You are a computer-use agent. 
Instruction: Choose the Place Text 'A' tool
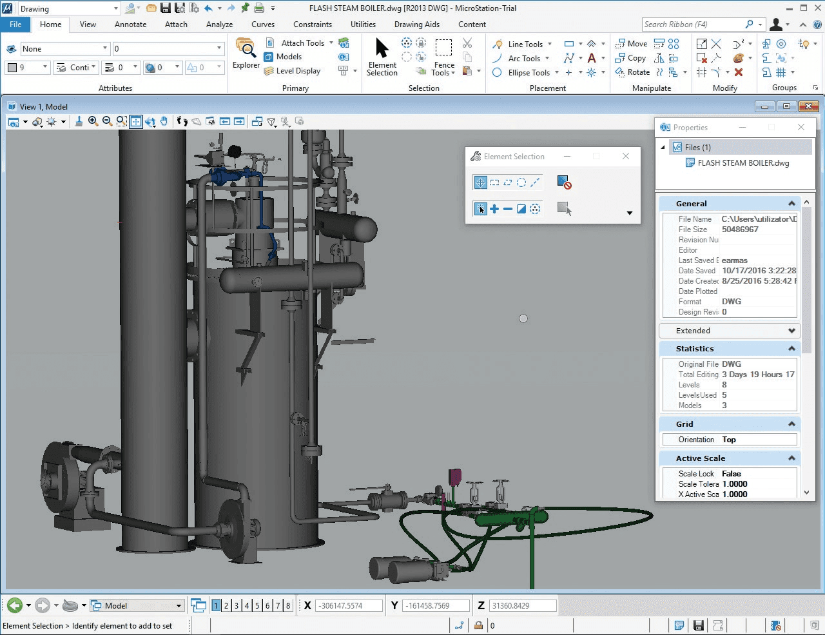(592, 58)
